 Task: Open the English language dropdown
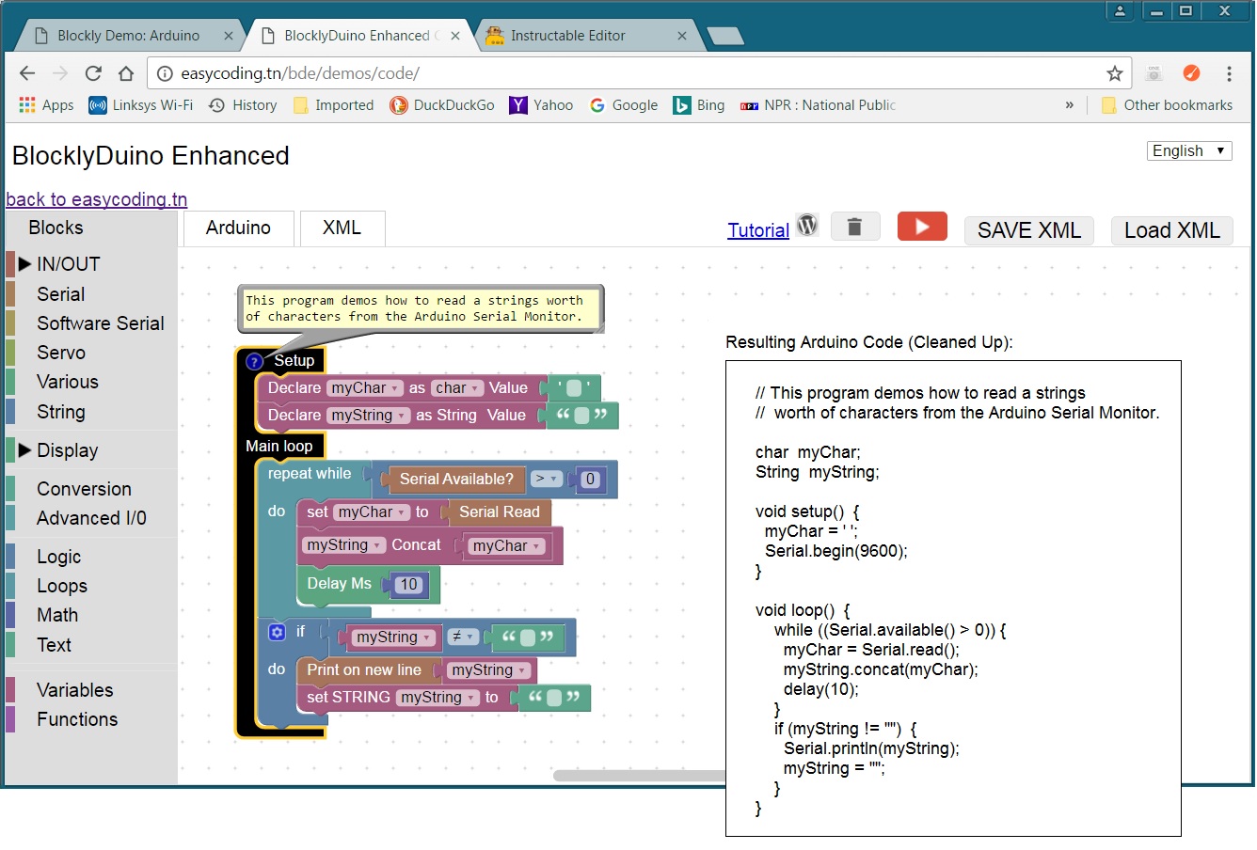[1188, 150]
